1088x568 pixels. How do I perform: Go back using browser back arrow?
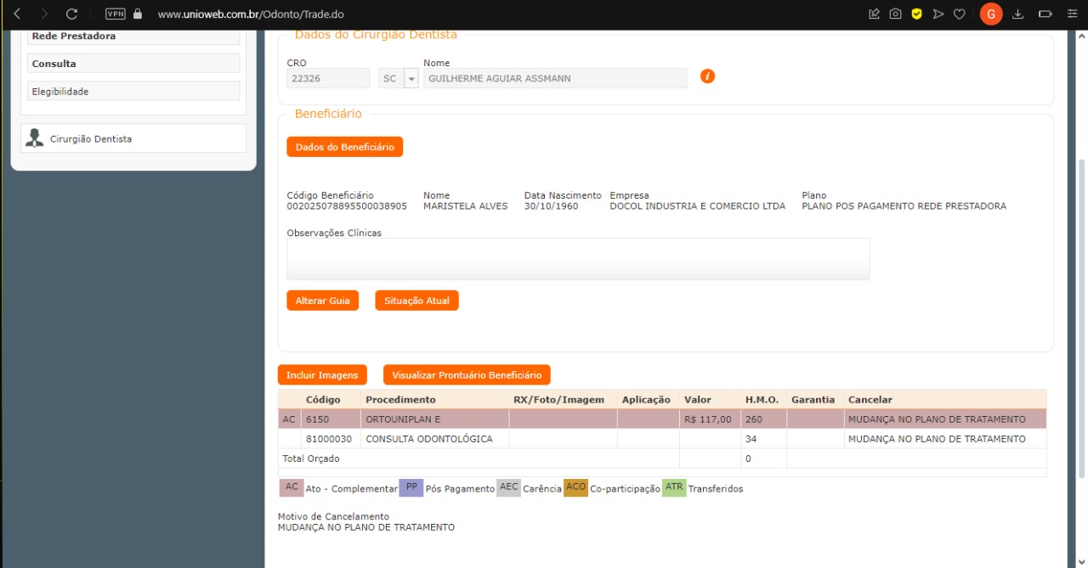click(x=17, y=14)
